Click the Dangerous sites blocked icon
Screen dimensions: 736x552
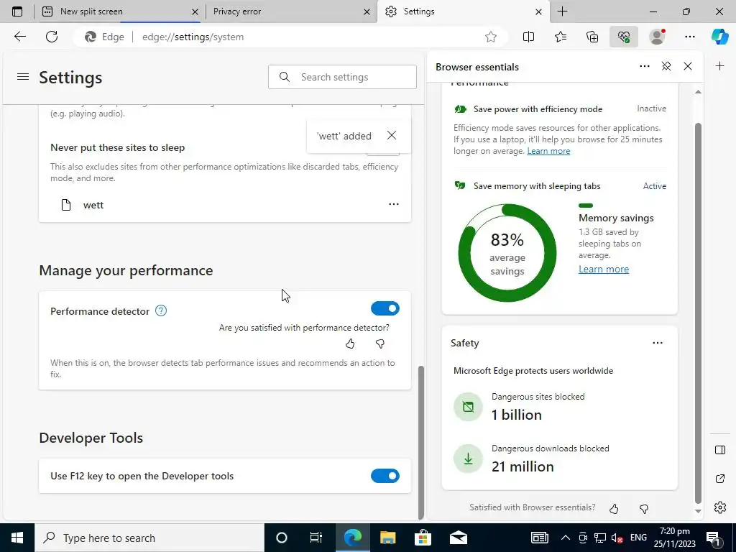tap(468, 407)
